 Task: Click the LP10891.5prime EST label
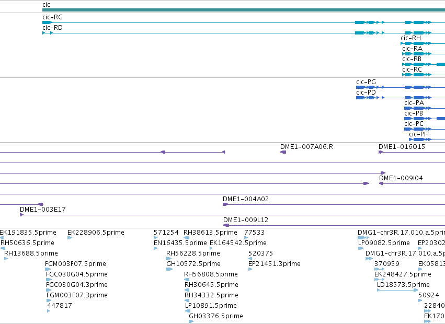click(211, 306)
